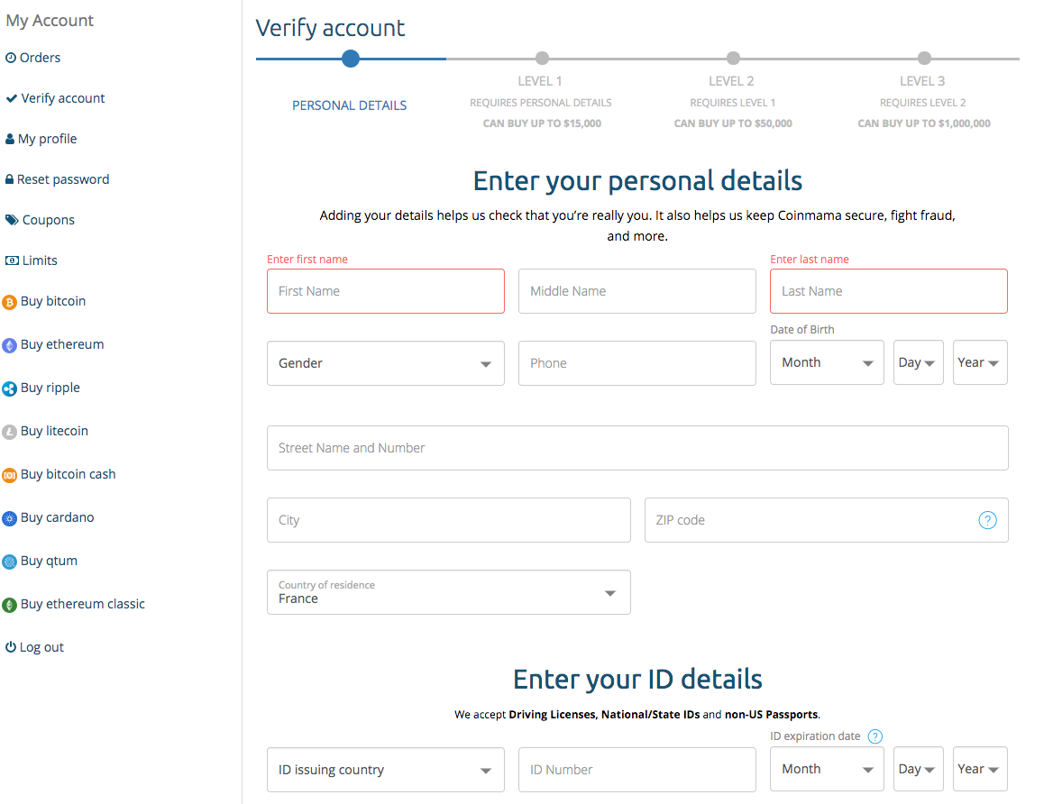Click the ethereum icon in the sidebar
1053x804 pixels.
9,345
